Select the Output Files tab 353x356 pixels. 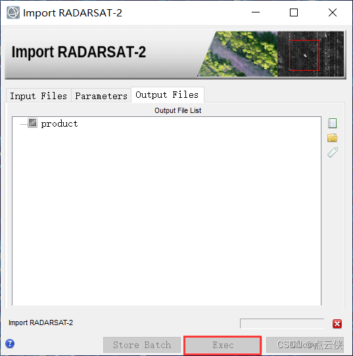pyautogui.click(x=168, y=95)
